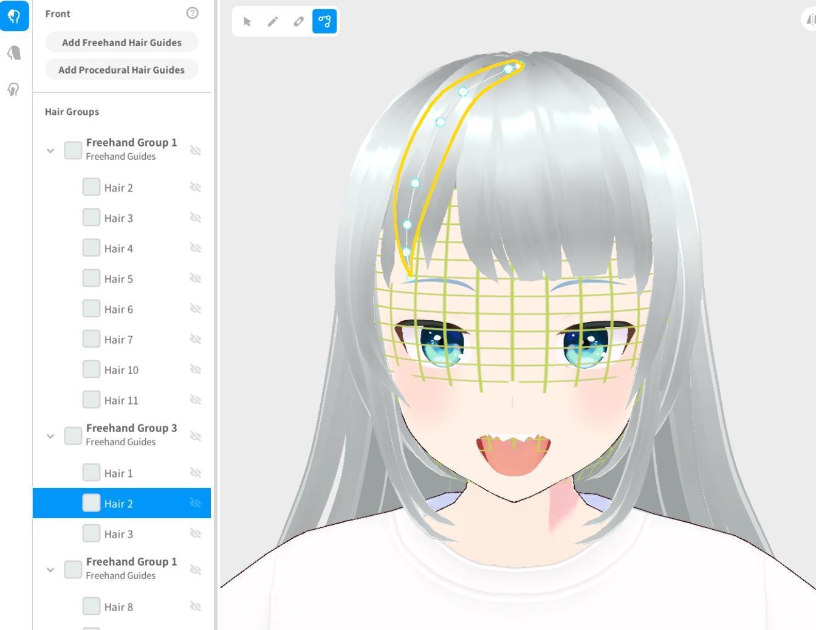Screen dimensions: 816x630
Task: Collapse Freehand Group 3 with its chevron
Action: pyautogui.click(x=50, y=436)
